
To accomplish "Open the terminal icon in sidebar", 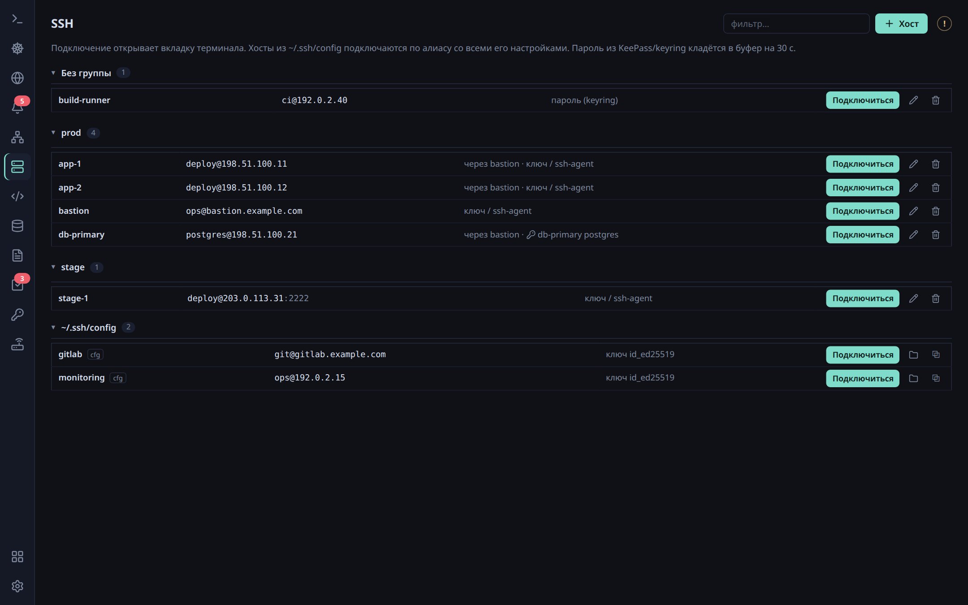I will point(17,19).
